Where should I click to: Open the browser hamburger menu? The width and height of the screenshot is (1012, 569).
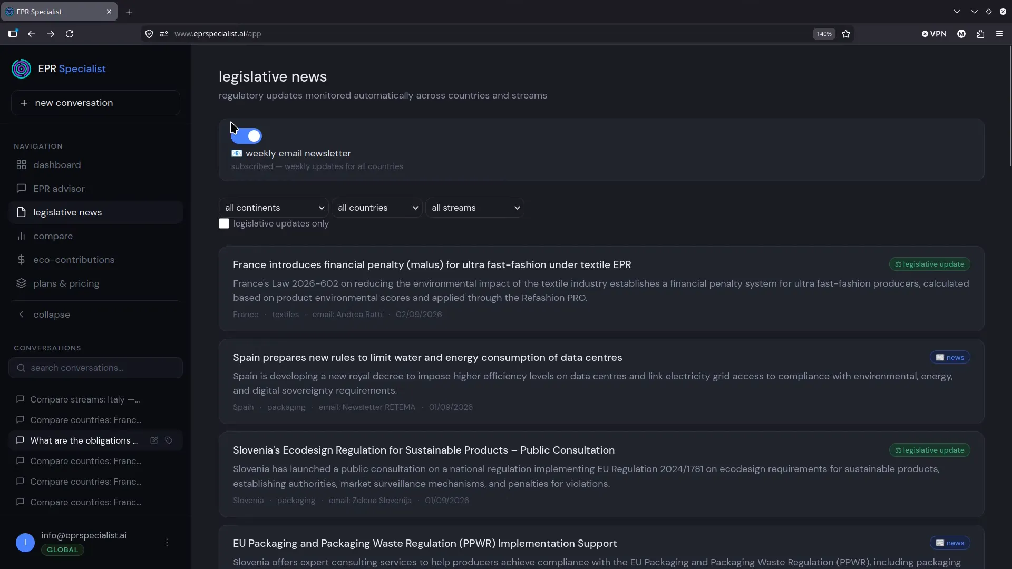click(x=999, y=34)
